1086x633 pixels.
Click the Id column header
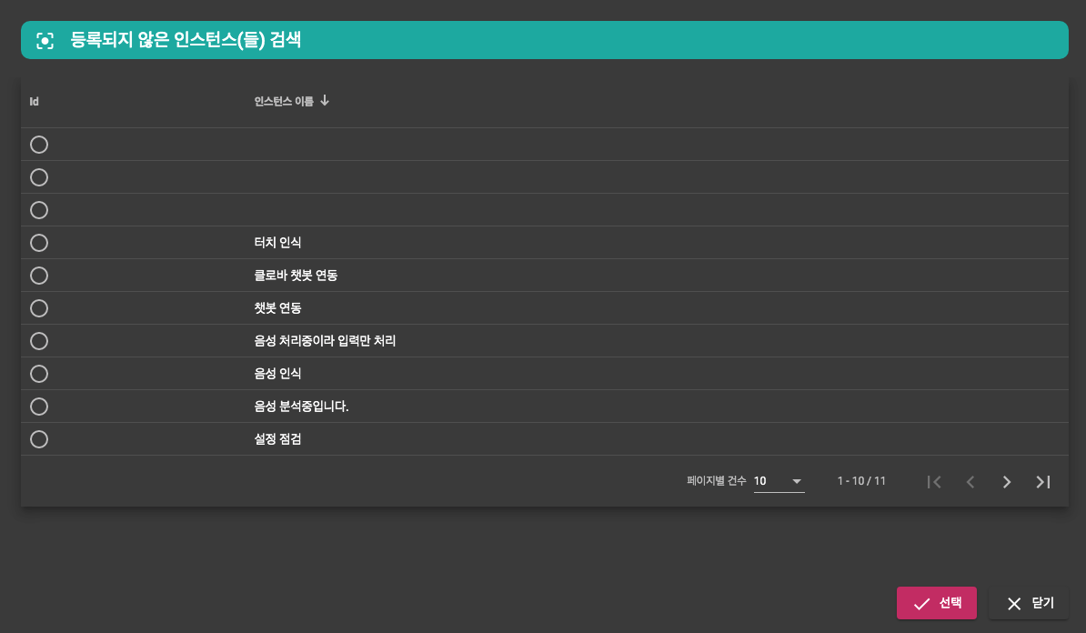pyautogui.click(x=35, y=102)
